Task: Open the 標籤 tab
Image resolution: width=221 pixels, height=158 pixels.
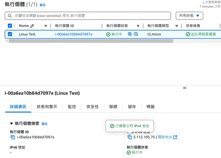Action: 151,107
